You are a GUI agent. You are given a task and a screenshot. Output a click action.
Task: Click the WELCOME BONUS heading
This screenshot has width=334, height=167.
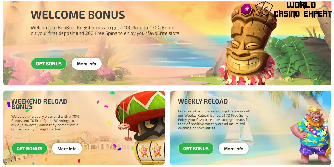pyautogui.click(x=78, y=15)
